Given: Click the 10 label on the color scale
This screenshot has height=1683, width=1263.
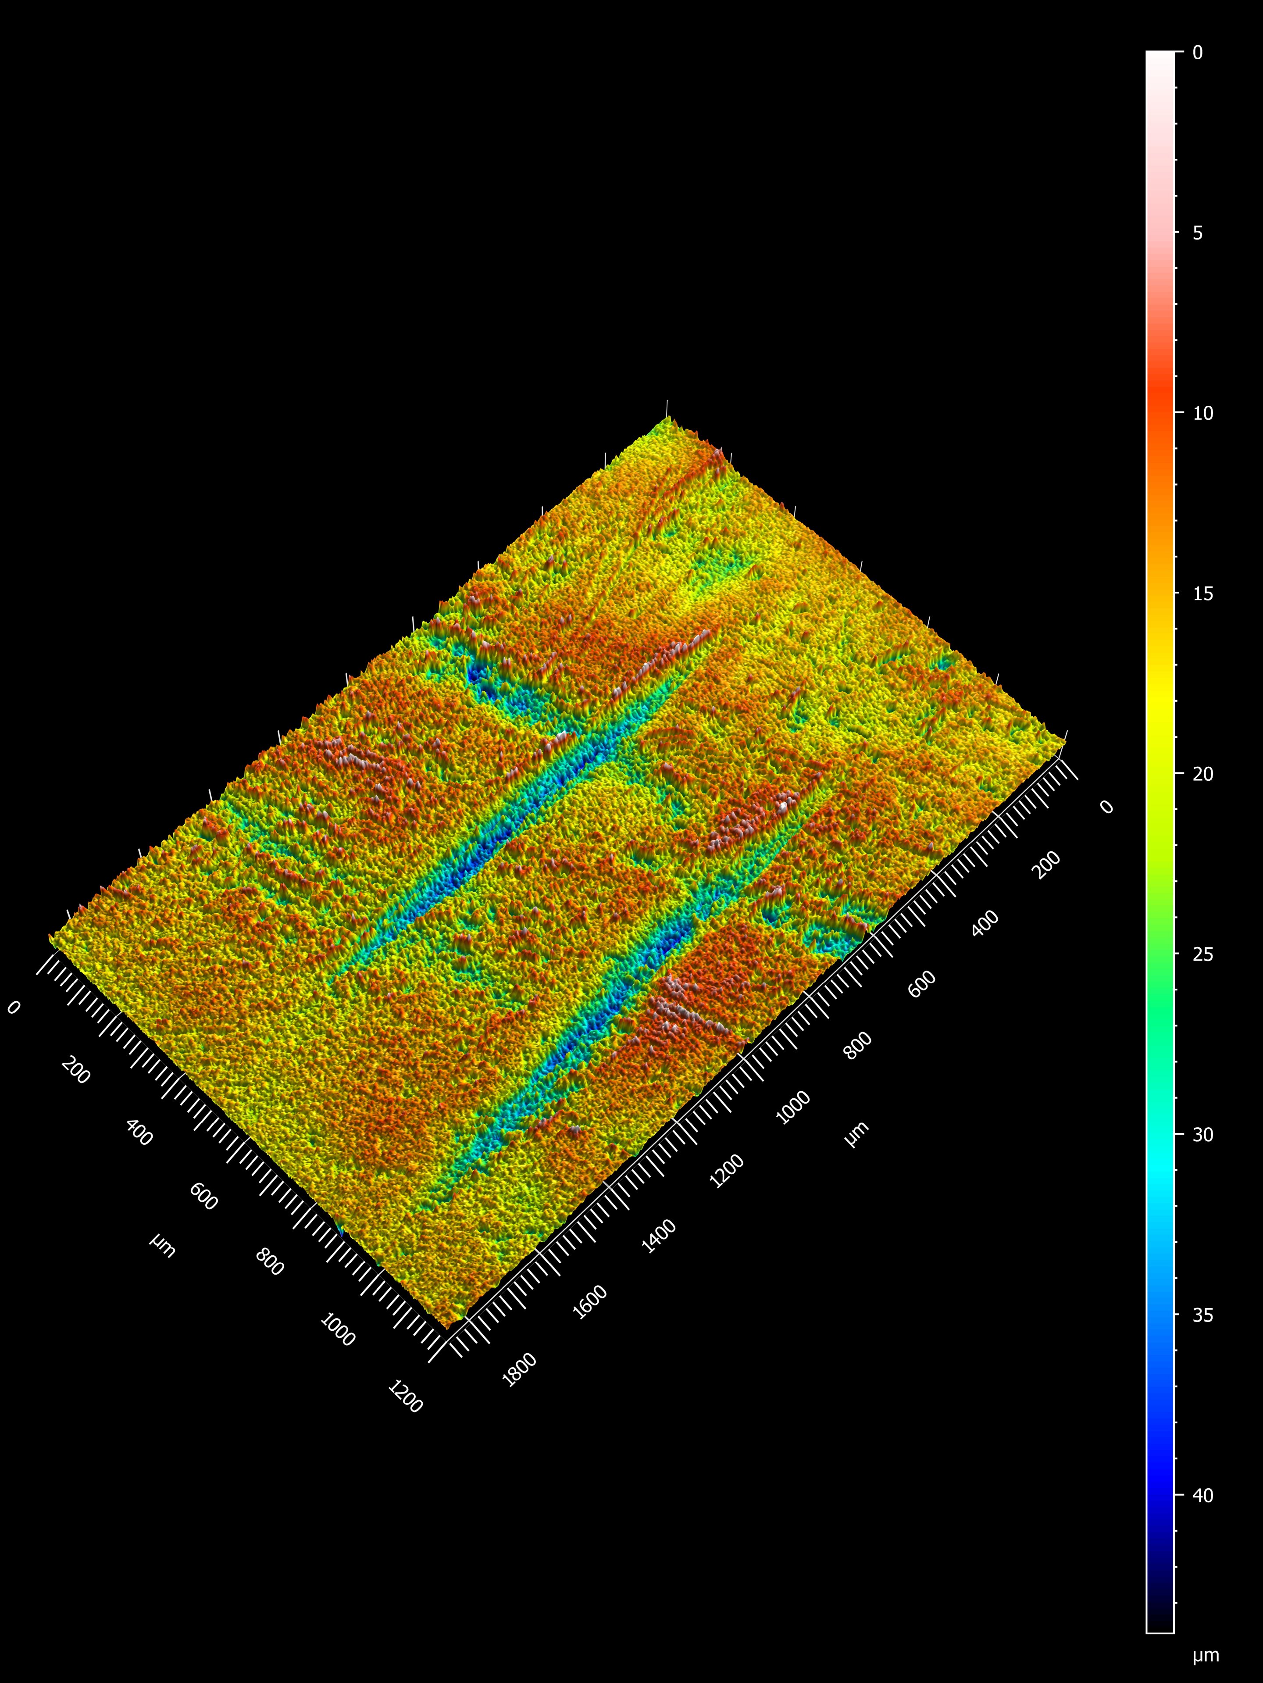Looking at the screenshot, I should point(1203,413).
